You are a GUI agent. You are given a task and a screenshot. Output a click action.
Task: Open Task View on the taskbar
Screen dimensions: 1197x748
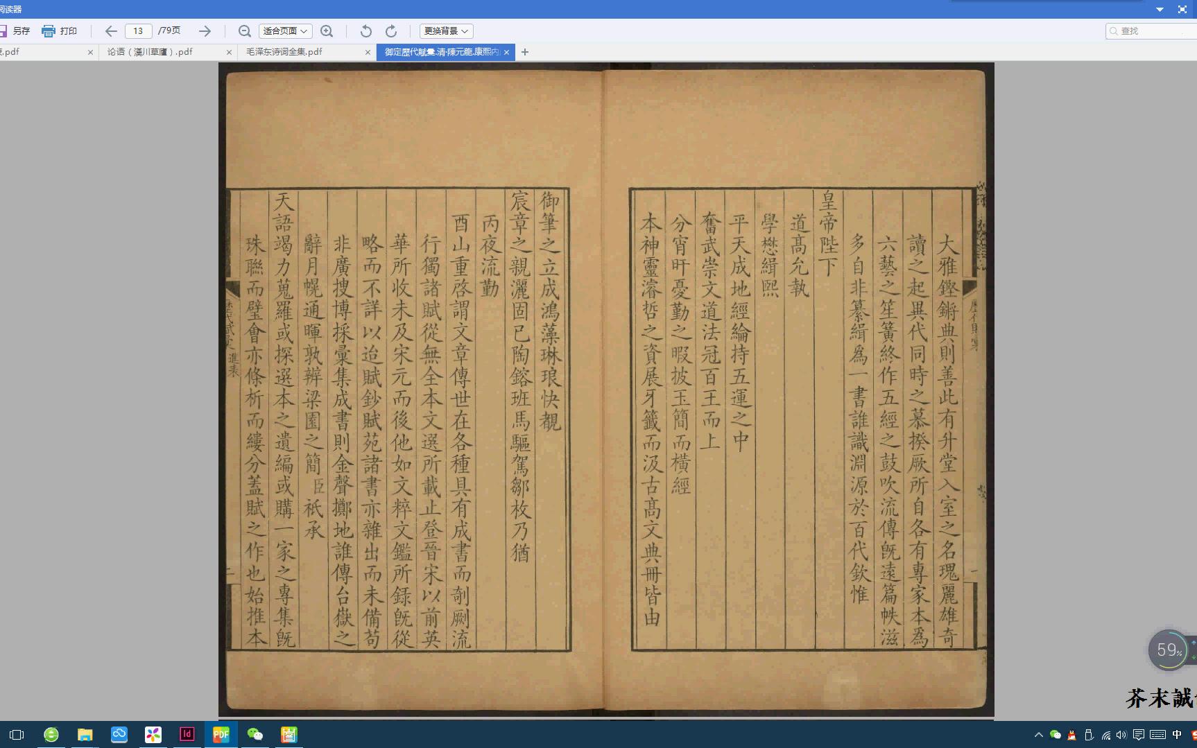pyautogui.click(x=17, y=735)
